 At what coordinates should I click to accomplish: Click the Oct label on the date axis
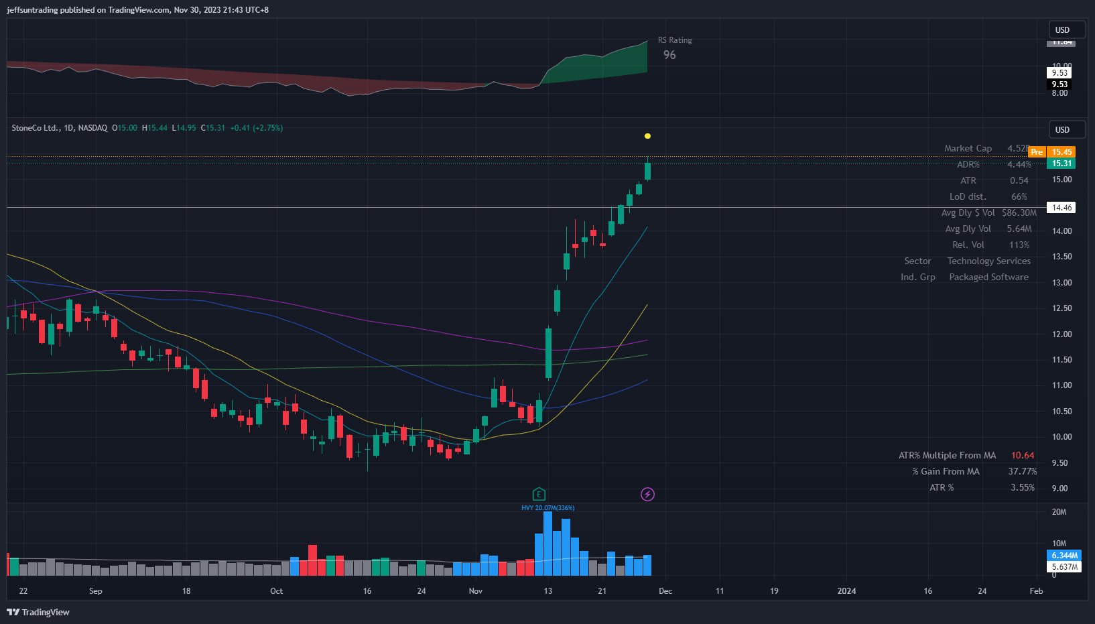click(276, 591)
